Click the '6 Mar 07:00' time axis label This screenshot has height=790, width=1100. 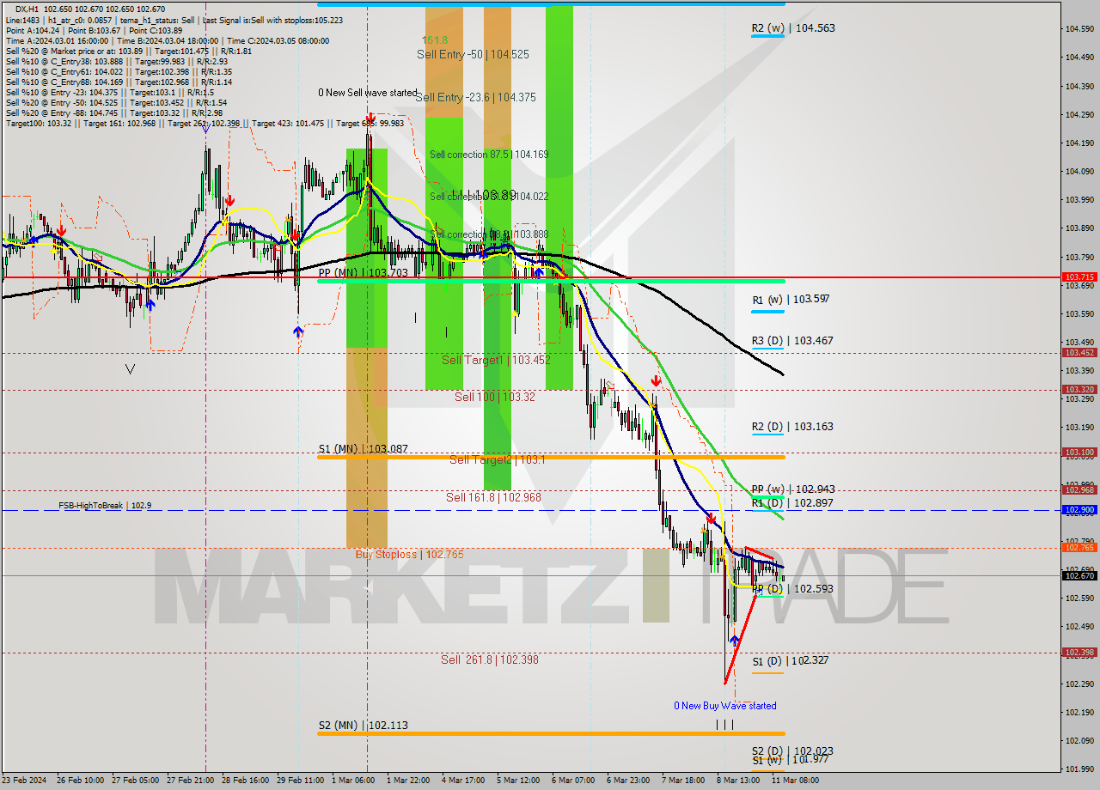pos(572,781)
